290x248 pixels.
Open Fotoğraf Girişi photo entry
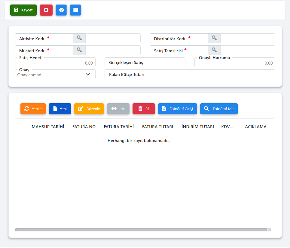coord(177,109)
